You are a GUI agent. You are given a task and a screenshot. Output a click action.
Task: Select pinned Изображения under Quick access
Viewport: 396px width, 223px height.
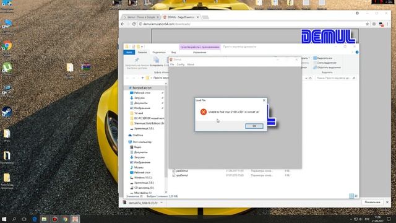pos(142,108)
